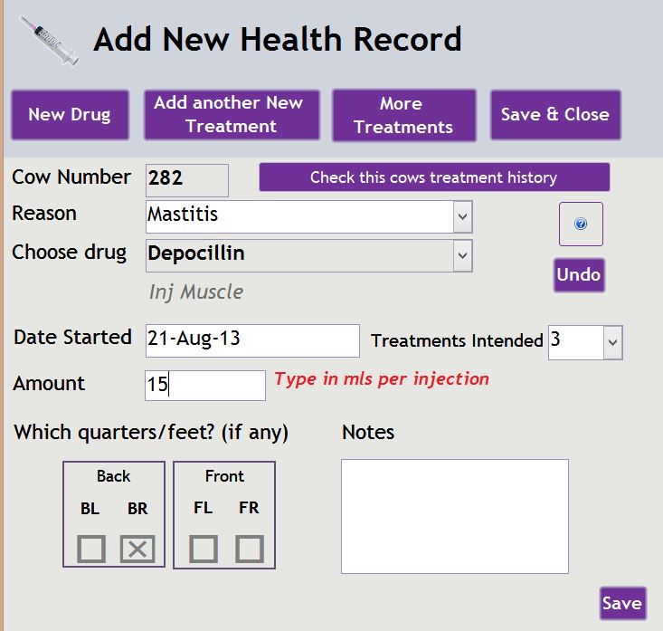Expand the Treatments Intended dropdown
This screenshot has height=631, width=663.
click(612, 342)
